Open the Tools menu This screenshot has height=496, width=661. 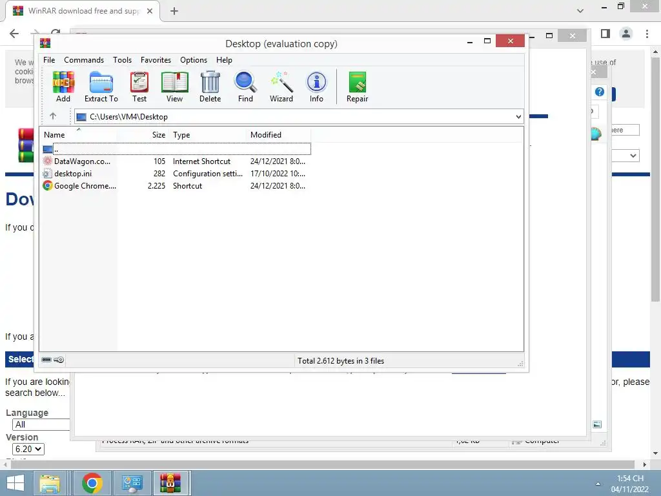[122, 60]
